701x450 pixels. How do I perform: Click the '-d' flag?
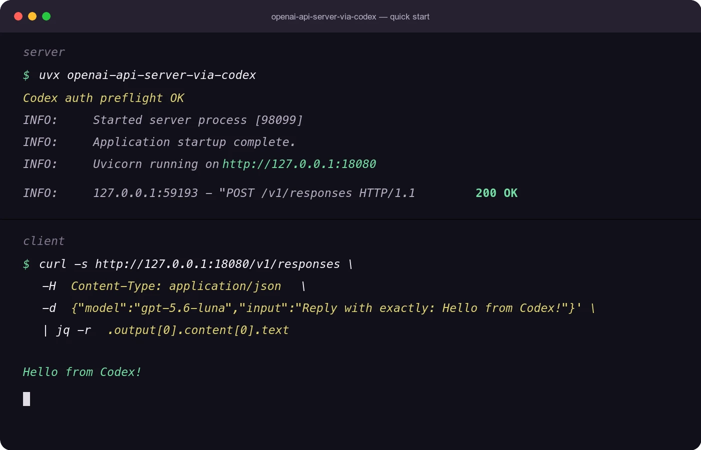click(49, 308)
